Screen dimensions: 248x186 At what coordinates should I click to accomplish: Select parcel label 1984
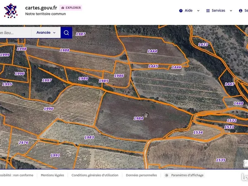point(138,119)
